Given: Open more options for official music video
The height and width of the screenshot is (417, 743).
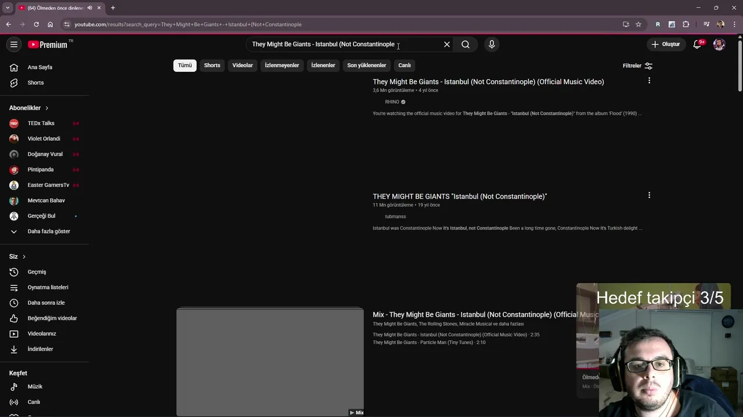Looking at the screenshot, I should click(x=649, y=81).
